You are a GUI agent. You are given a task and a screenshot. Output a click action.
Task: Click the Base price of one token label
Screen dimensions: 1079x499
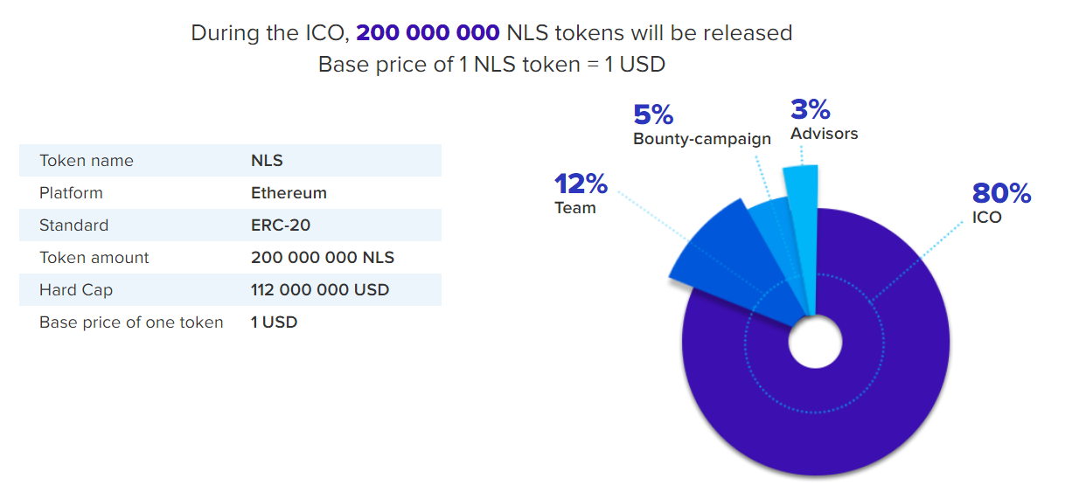(131, 322)
